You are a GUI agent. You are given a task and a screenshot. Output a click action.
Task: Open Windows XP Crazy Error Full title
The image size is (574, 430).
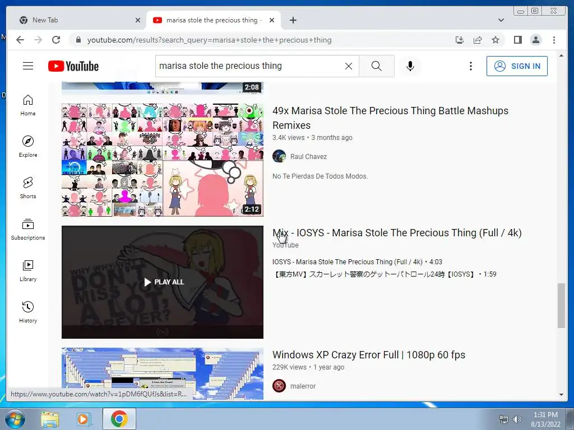[369, 354]
